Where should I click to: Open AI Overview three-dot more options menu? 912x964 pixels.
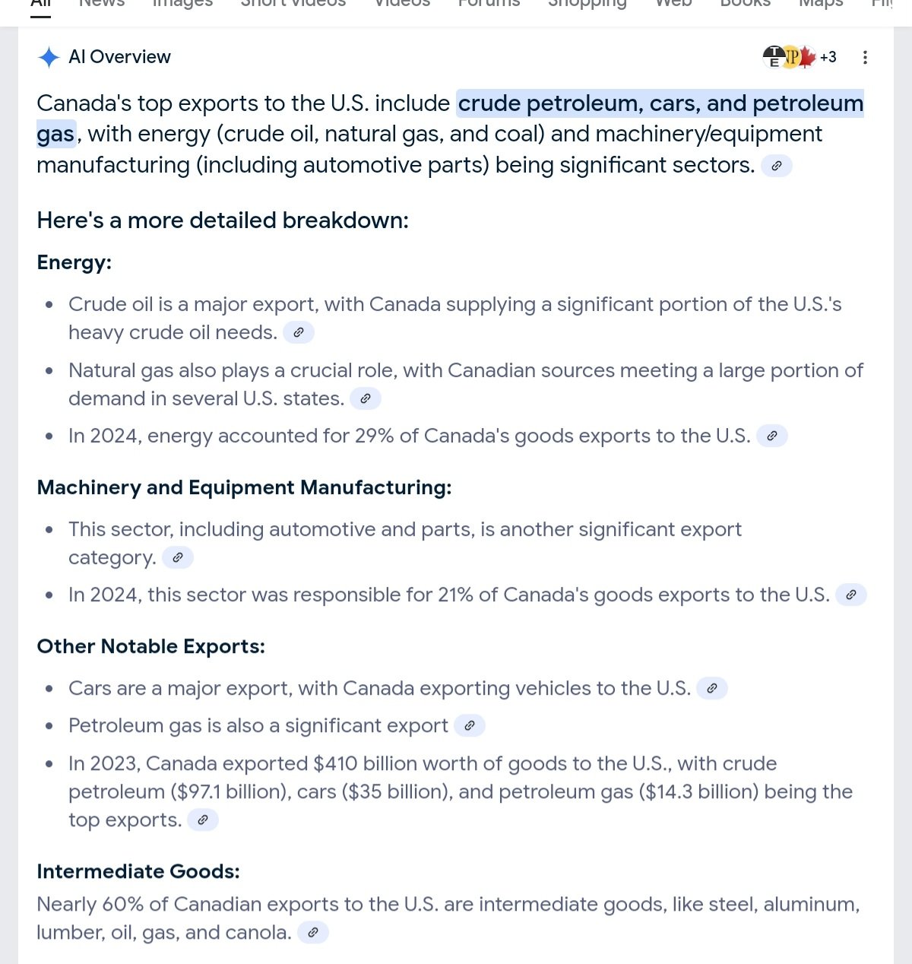coord(865,57)
